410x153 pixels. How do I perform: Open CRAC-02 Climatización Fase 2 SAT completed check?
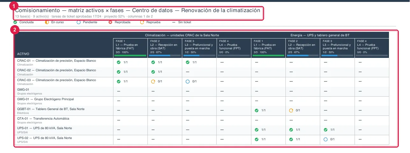click(153, 72)
